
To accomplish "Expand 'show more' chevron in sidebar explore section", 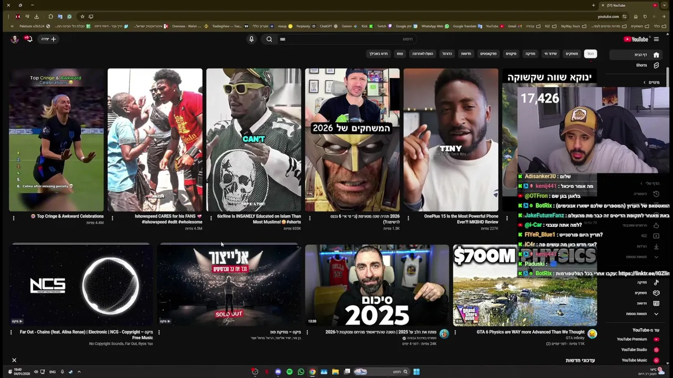I will point(656,314).
